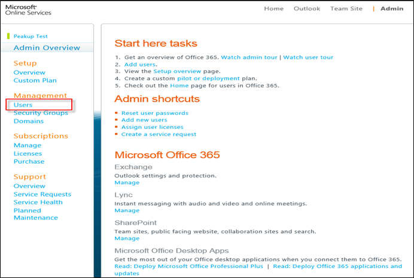Click Manage under Lync
The image size is (414, 278).
[127, 210]
